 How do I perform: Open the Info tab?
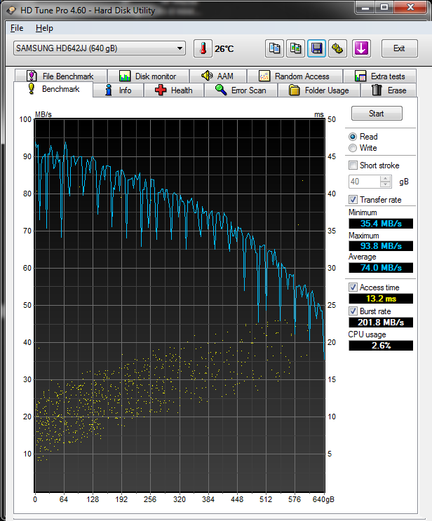(x=119, y=90)
